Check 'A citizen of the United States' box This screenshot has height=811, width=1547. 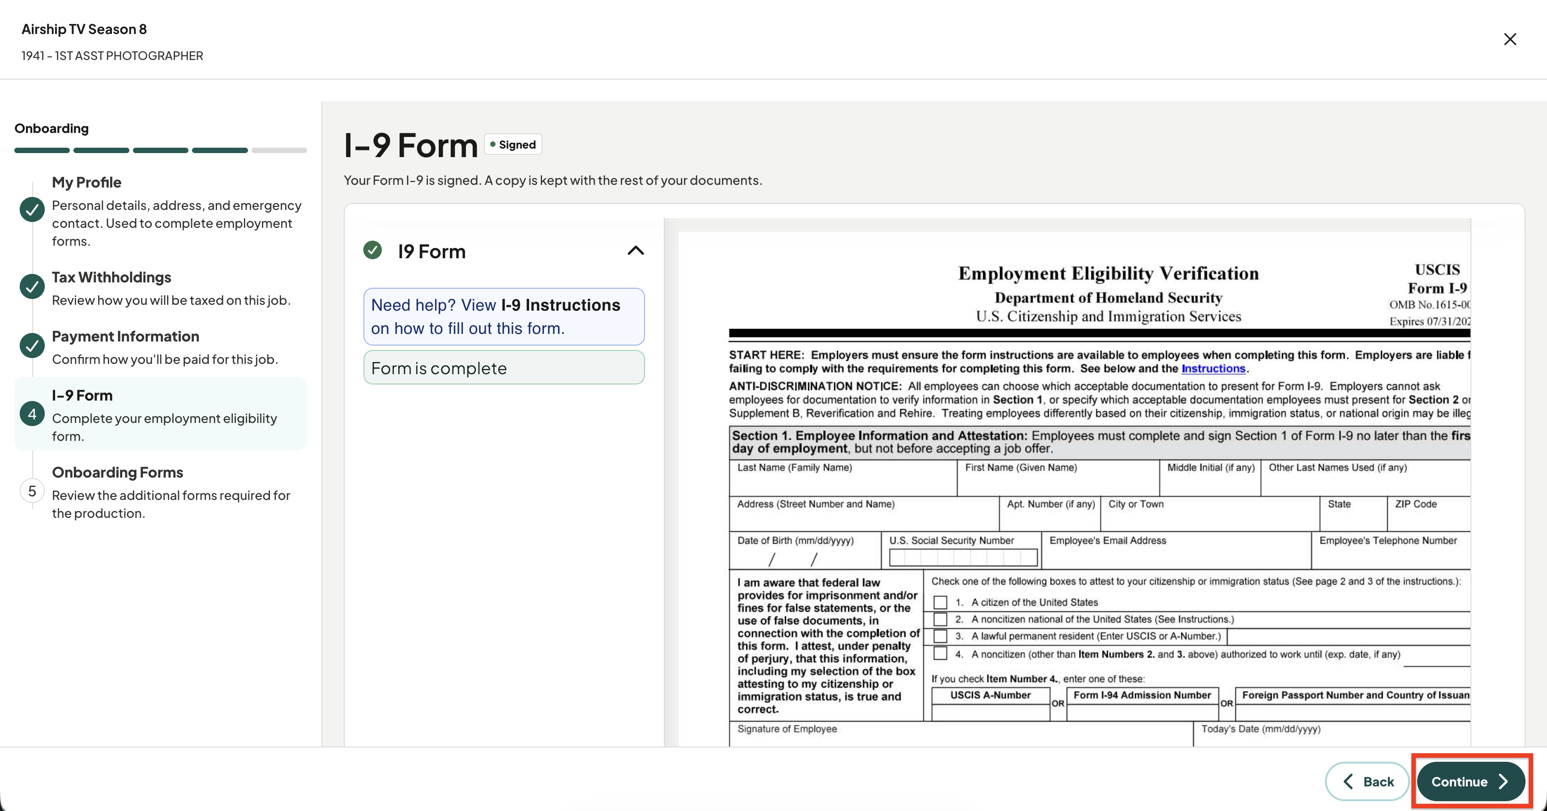(x=940, y=602)
